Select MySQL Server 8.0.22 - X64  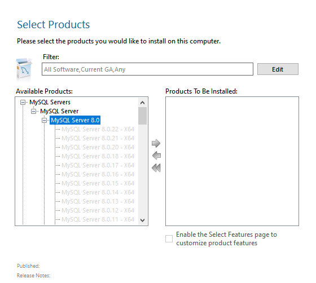coord(98,129)
